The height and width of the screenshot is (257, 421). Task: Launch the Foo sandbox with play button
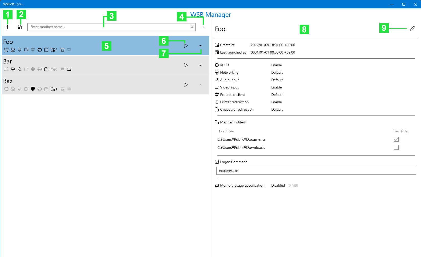click(186, 46)
